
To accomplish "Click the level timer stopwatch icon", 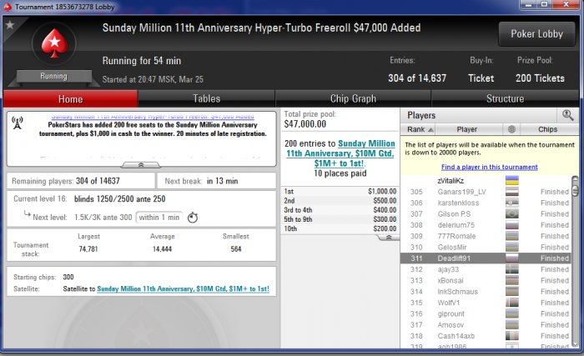I will (193, 217).
